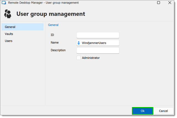Click the General group heading text

tap(53, 25)
